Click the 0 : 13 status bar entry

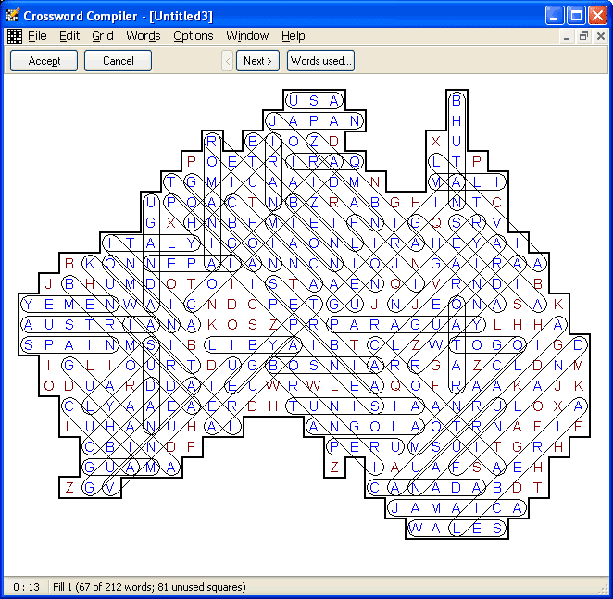[x=26, y=587]
